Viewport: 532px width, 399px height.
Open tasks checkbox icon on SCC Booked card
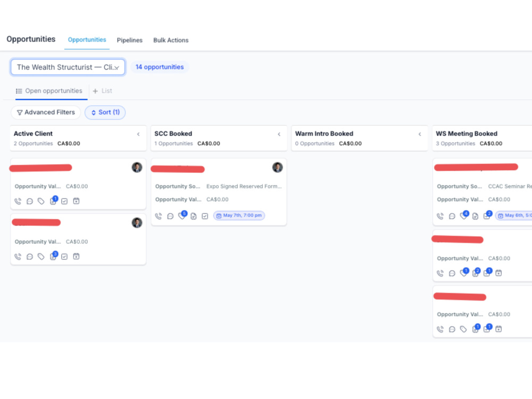pos(205,216)
